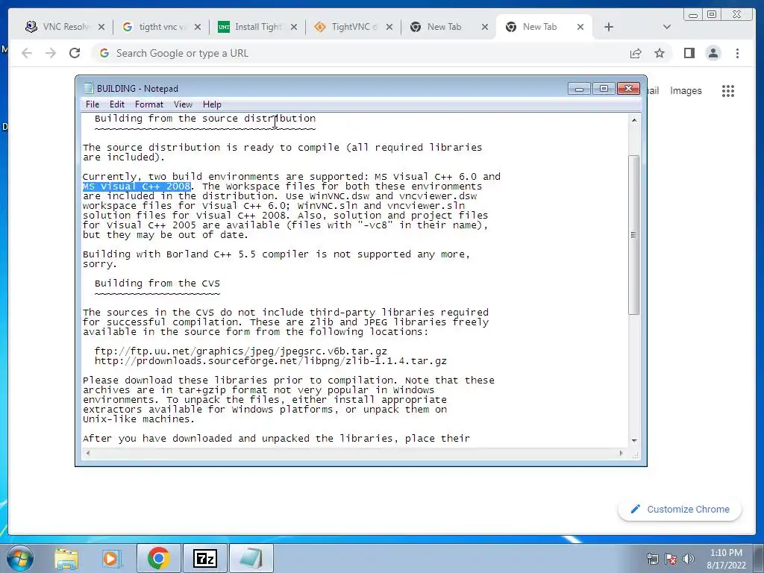
Task: Open the Notepad File menu
Action: click(x=92, y=104)
